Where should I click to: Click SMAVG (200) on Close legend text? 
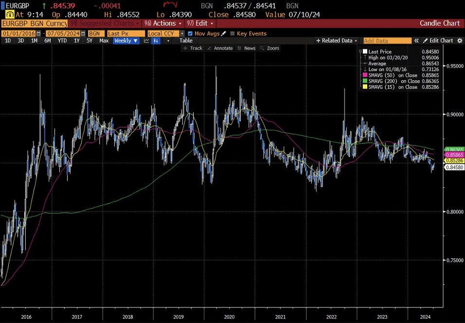[x=394, y=81]
